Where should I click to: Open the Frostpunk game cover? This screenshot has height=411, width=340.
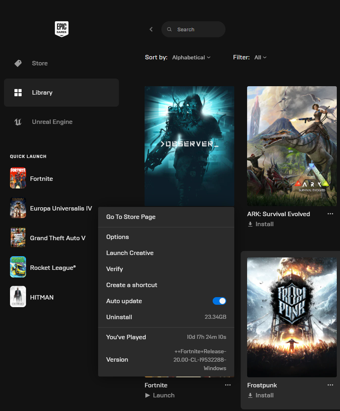[x=292, y=318]
